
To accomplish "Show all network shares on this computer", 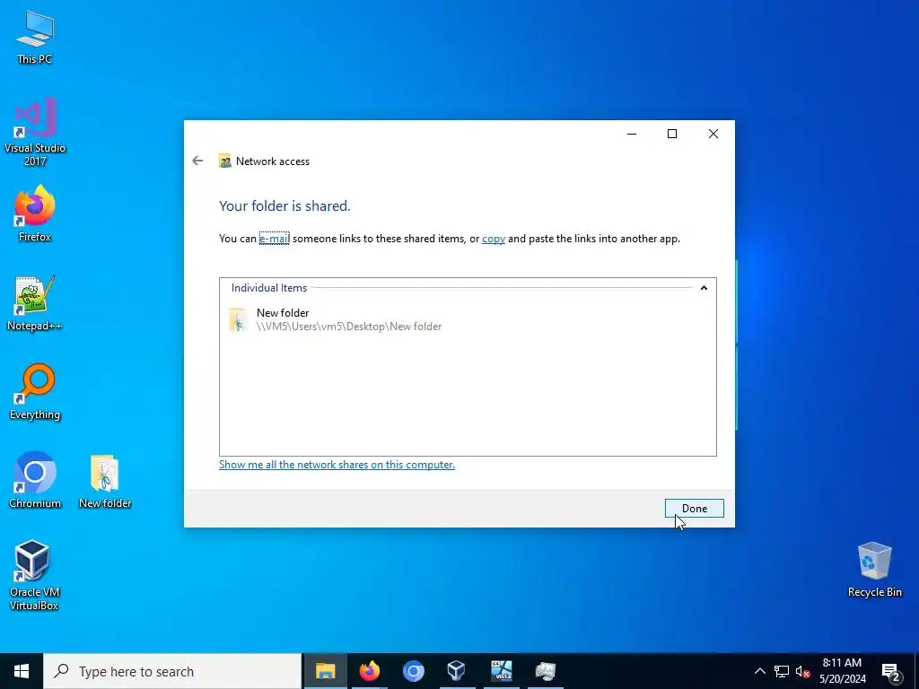I will (337, 465).
